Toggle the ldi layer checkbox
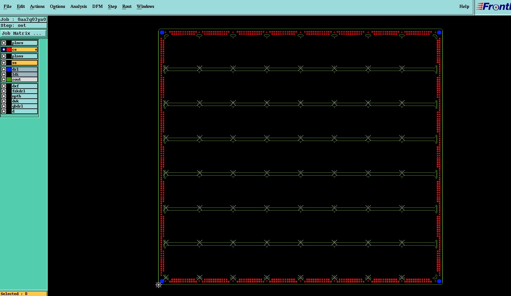 pos(4,74)
